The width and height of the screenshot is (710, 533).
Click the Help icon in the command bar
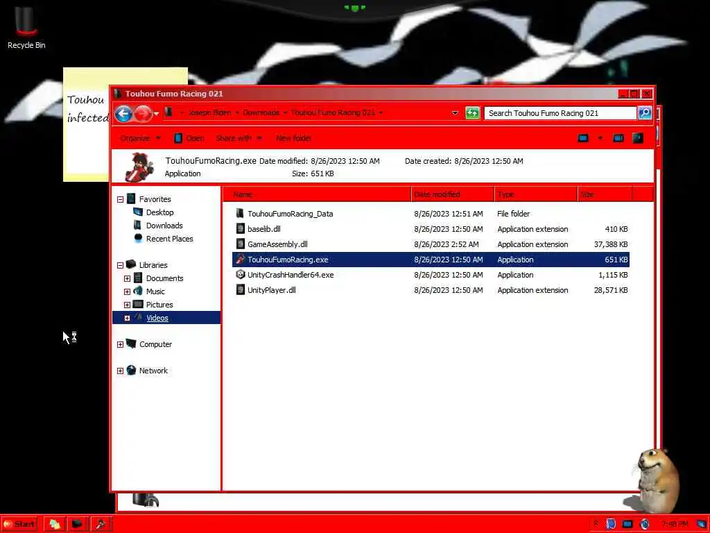point(638,138)
